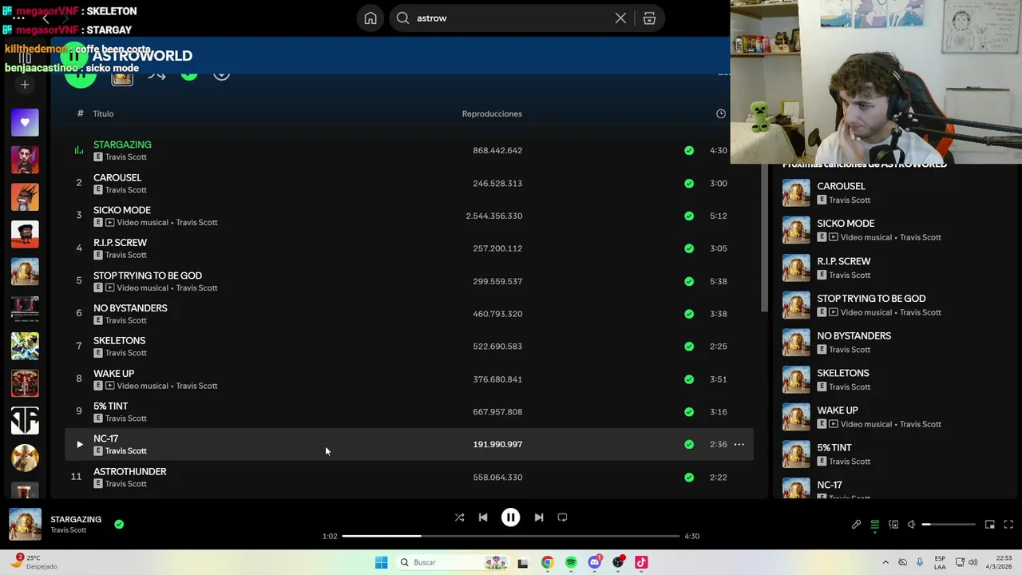
Task: Play NC-17 using the row play arrow
Action: 79,444
